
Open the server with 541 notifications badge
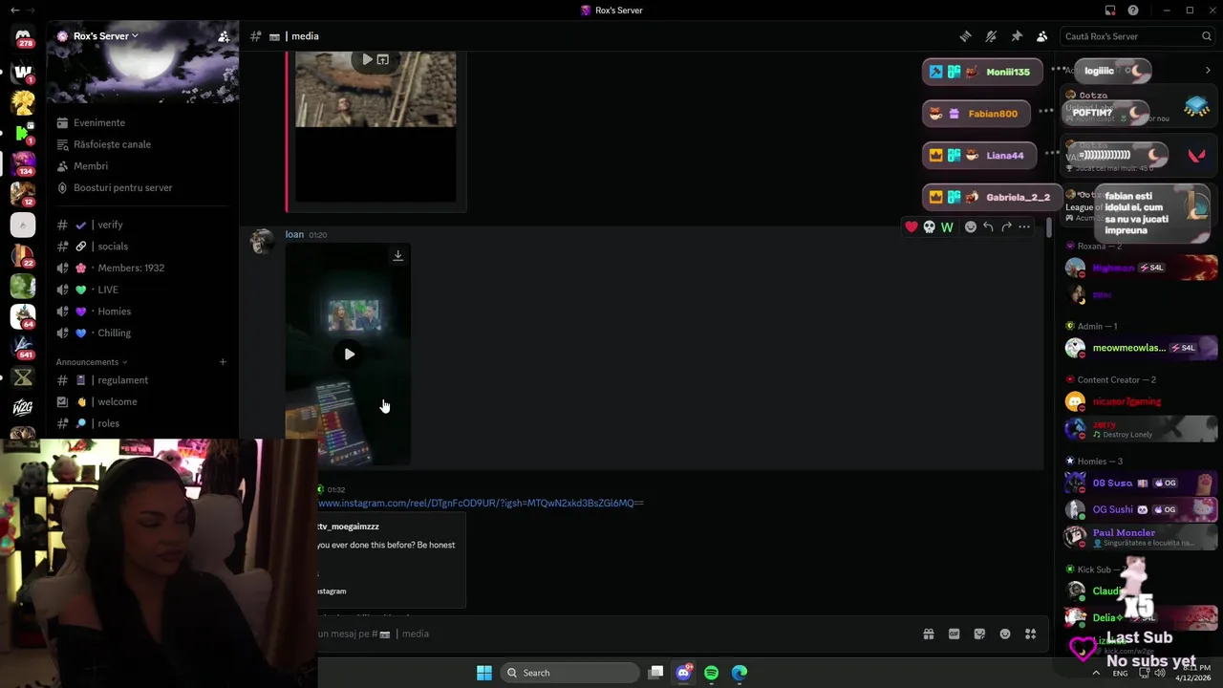(23, 347)
